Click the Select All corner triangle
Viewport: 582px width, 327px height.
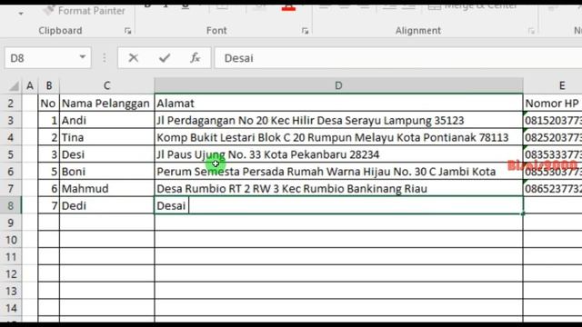(x=14, y=86)
